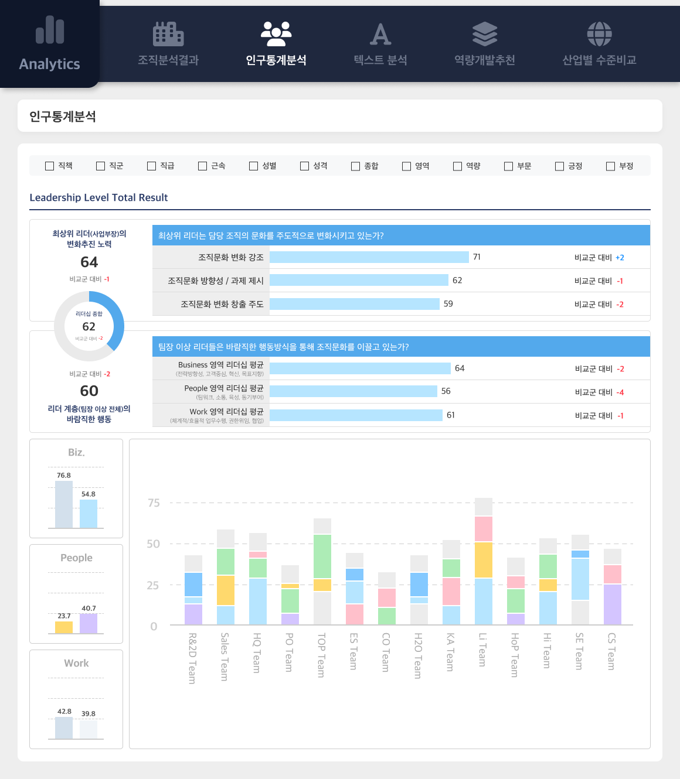Click the 인구통계분석 page title
The width and height of the screenshot is (680, 779).
pyautogui.click(x=62, y=117)
